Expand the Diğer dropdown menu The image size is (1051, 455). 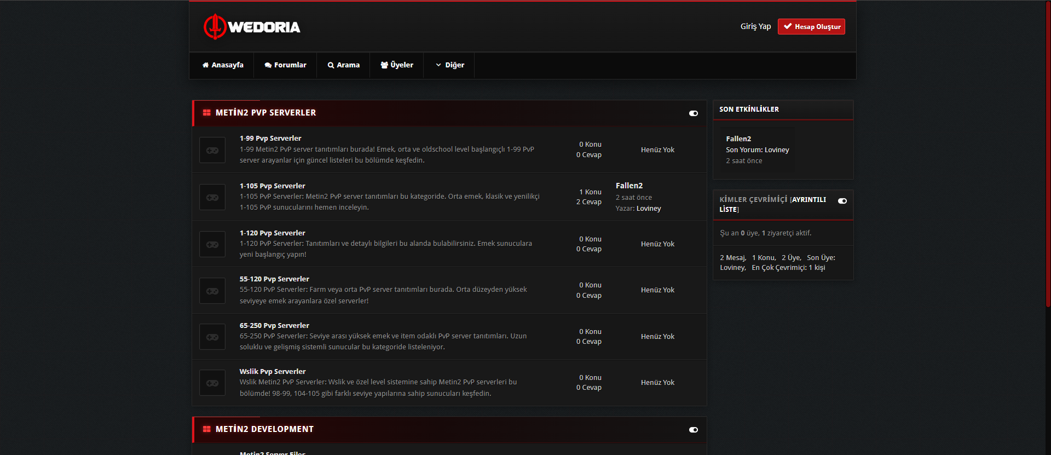point(449,65)
